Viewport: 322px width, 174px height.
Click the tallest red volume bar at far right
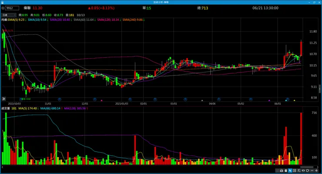(x=301, y=138)
